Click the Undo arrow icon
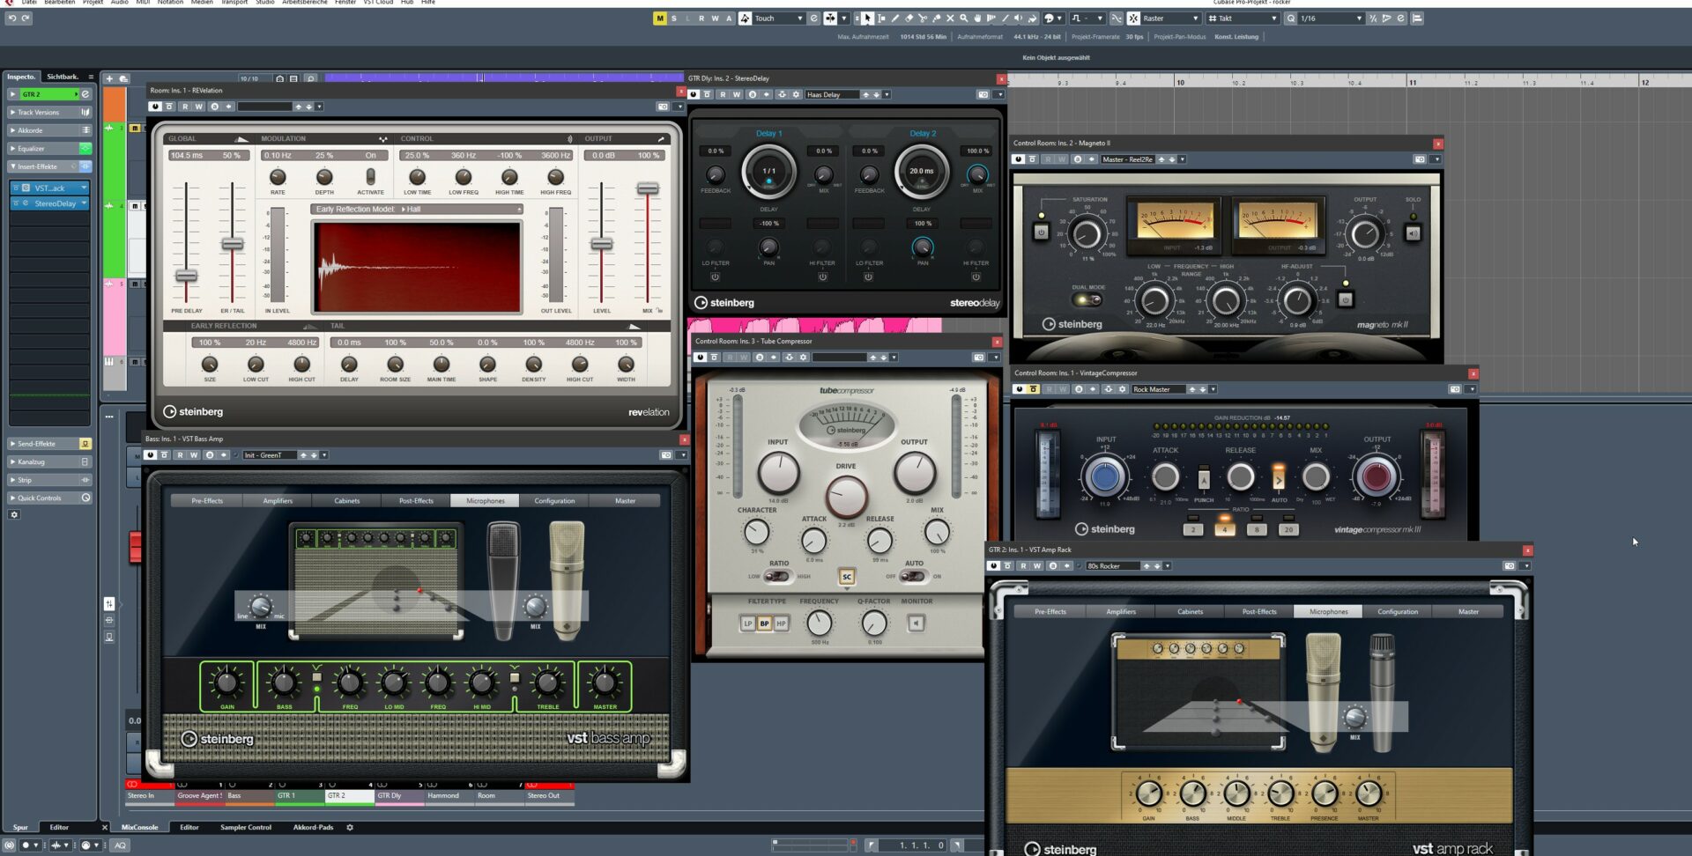 click(12, 18)
